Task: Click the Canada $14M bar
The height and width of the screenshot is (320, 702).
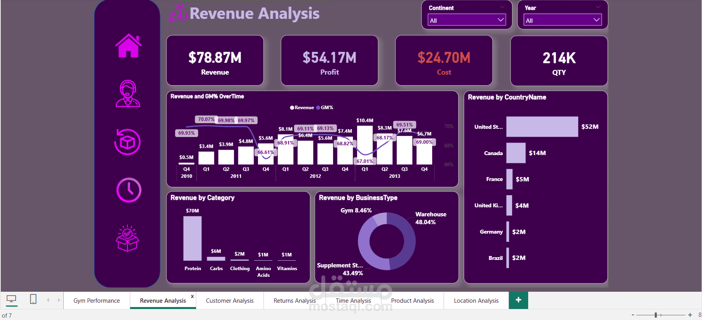Action: pyautogui.click(x=516, y=153)
